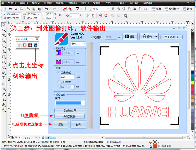Screen dimensions: 196x150
Task: Click the Save floppy disk icon
Action: pyautogui.click(x=16, y=9)
